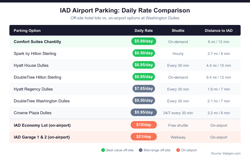Click the green Best value off-site legend dot
This screenshot has width=250, height=156.
click(103, 150)
